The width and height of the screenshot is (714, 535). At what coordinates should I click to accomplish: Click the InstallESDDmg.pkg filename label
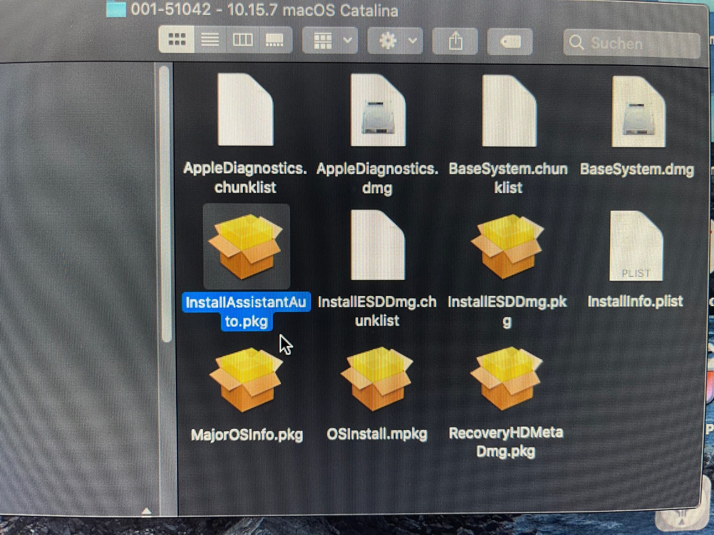coord(507,311)
